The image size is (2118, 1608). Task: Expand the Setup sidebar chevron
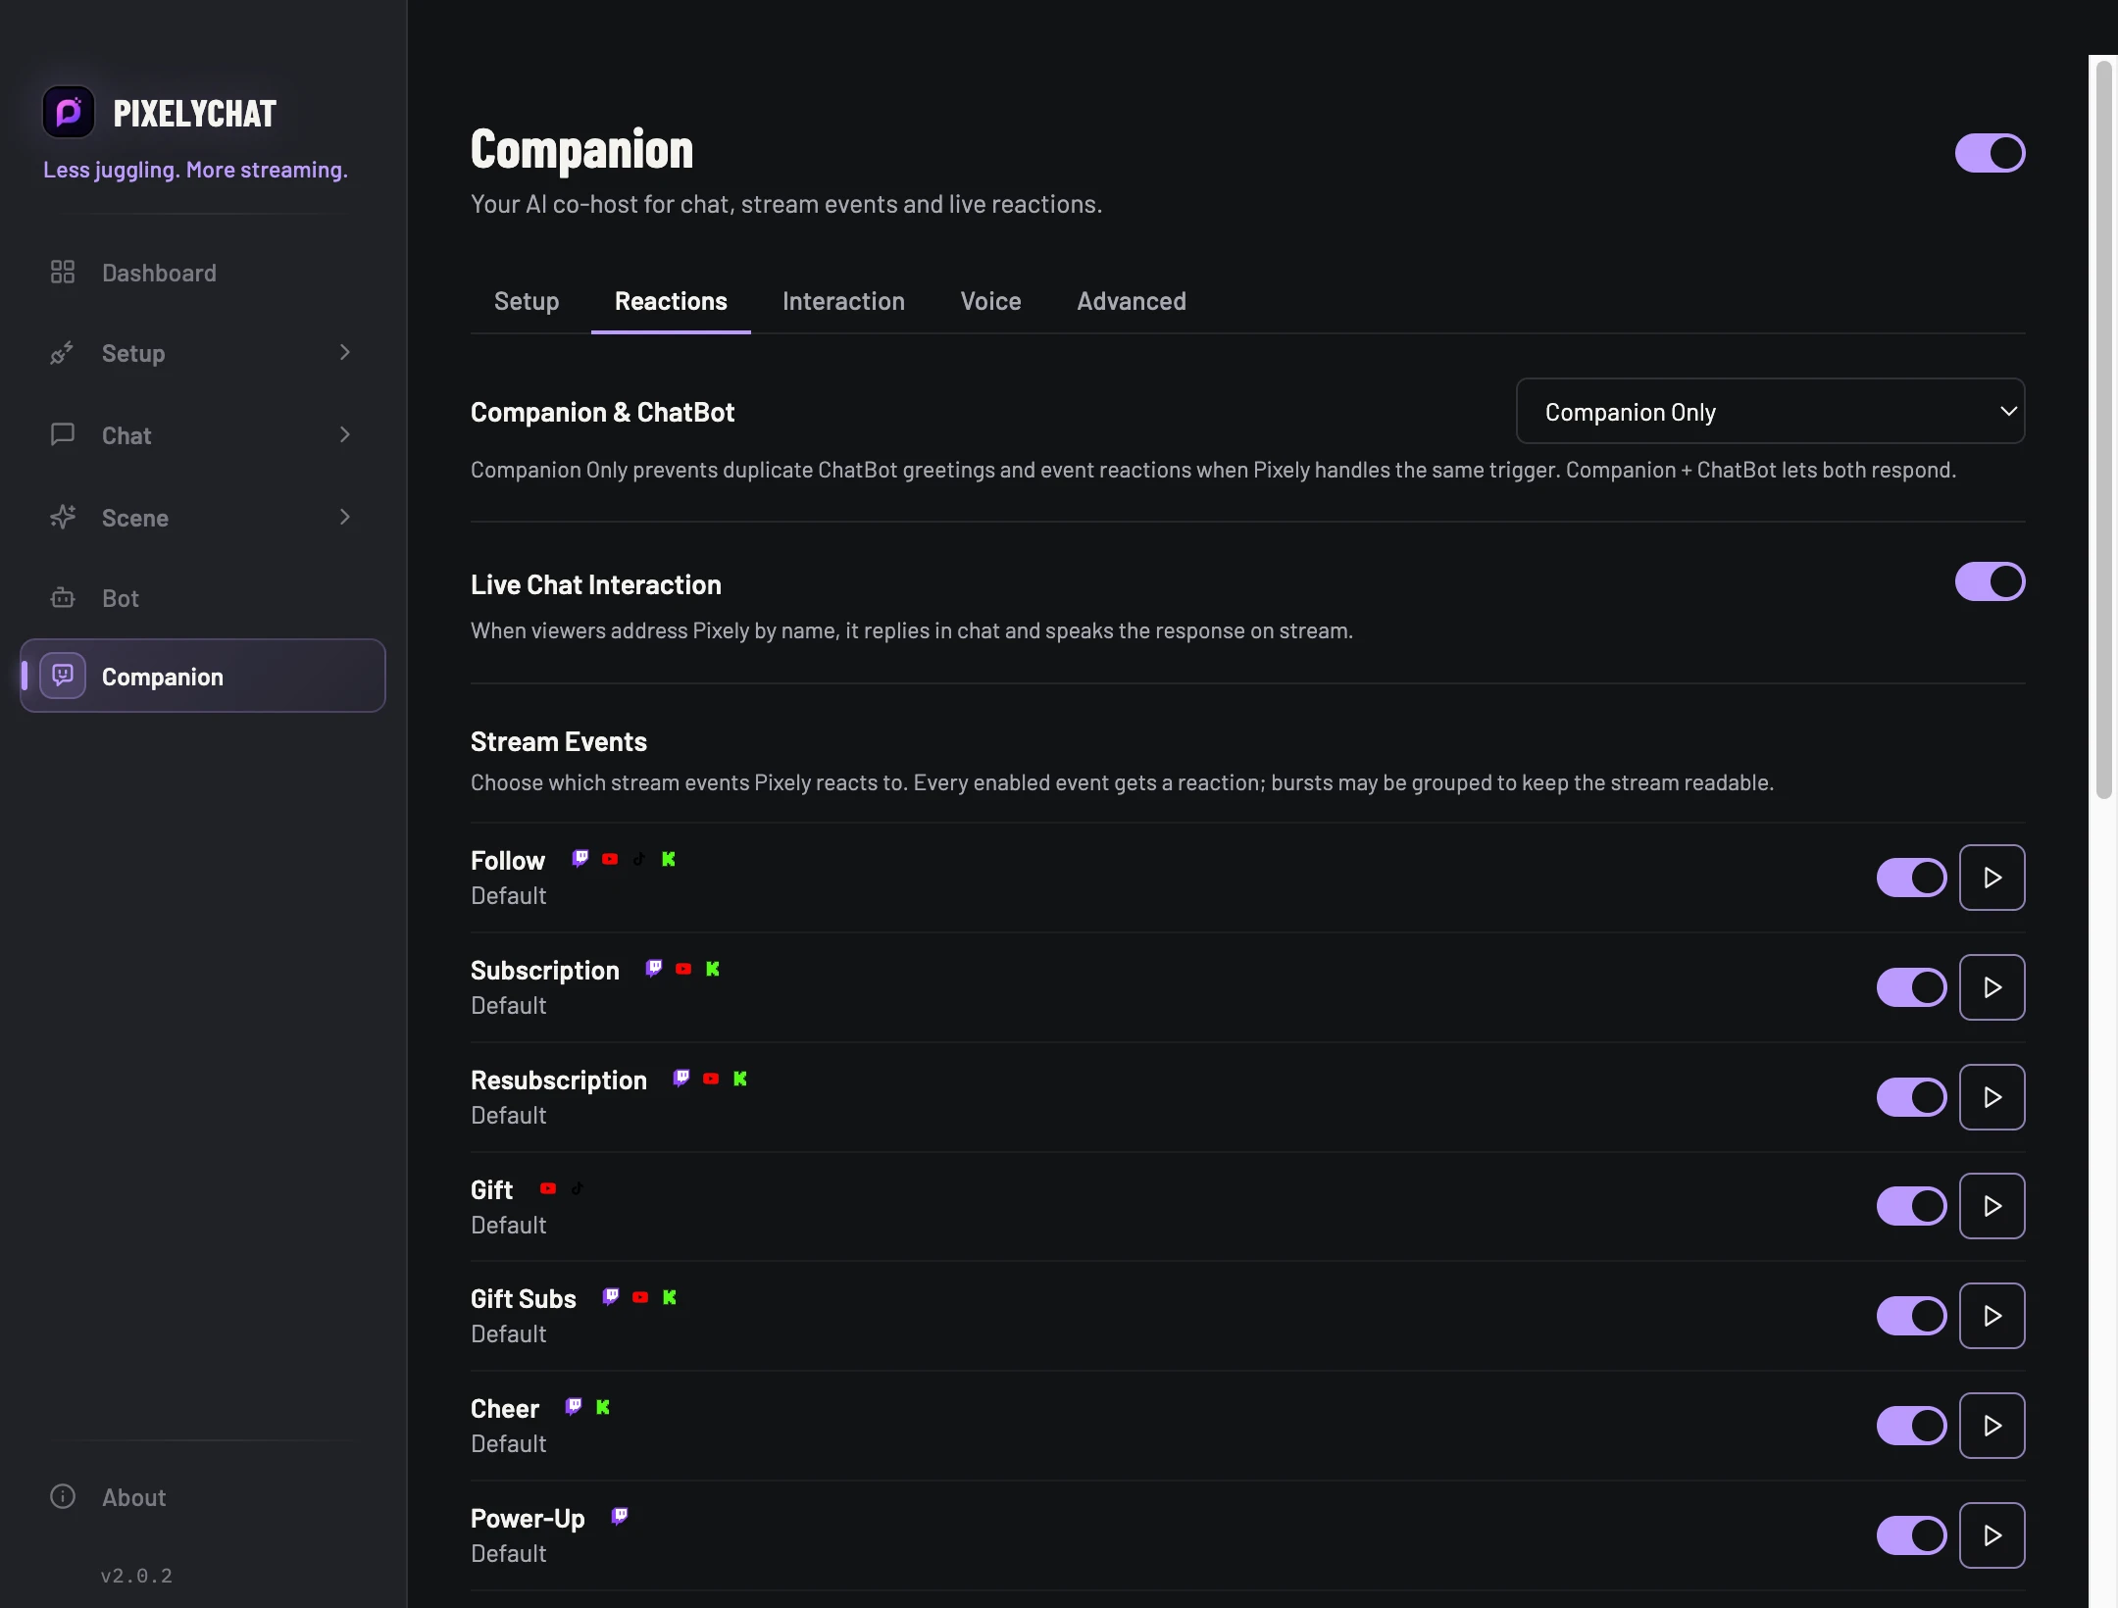[345, 352]
